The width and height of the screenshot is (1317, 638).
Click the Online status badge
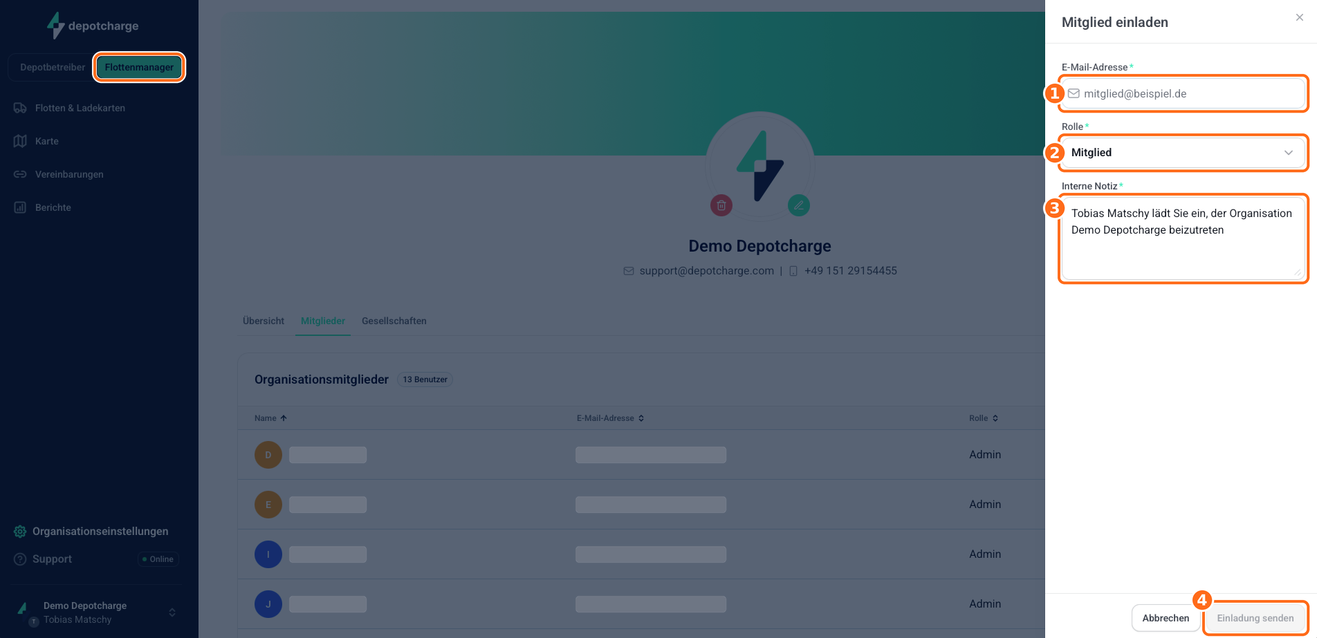[x=158, y=559]
